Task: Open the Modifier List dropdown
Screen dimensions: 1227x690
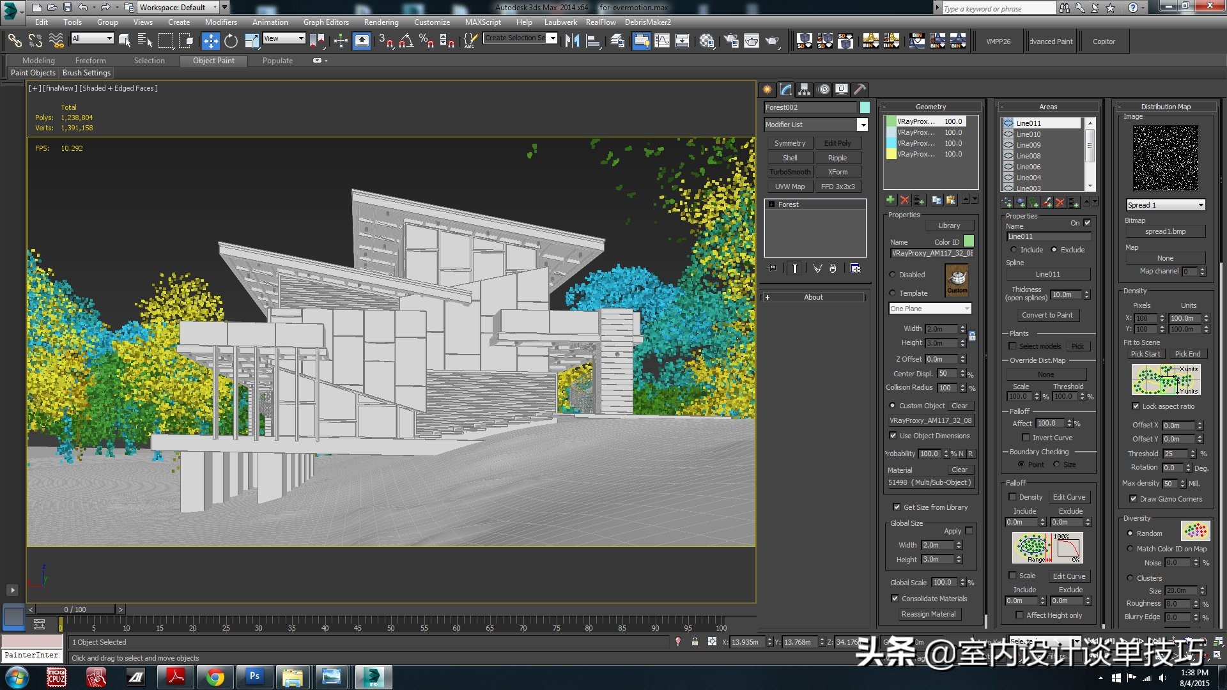Action: (862, 125)
